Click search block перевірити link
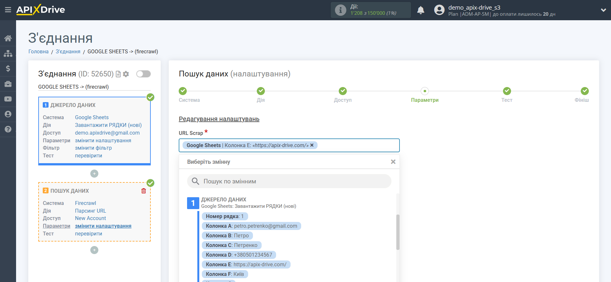611x282 pixels. click(x=88, y=234)
